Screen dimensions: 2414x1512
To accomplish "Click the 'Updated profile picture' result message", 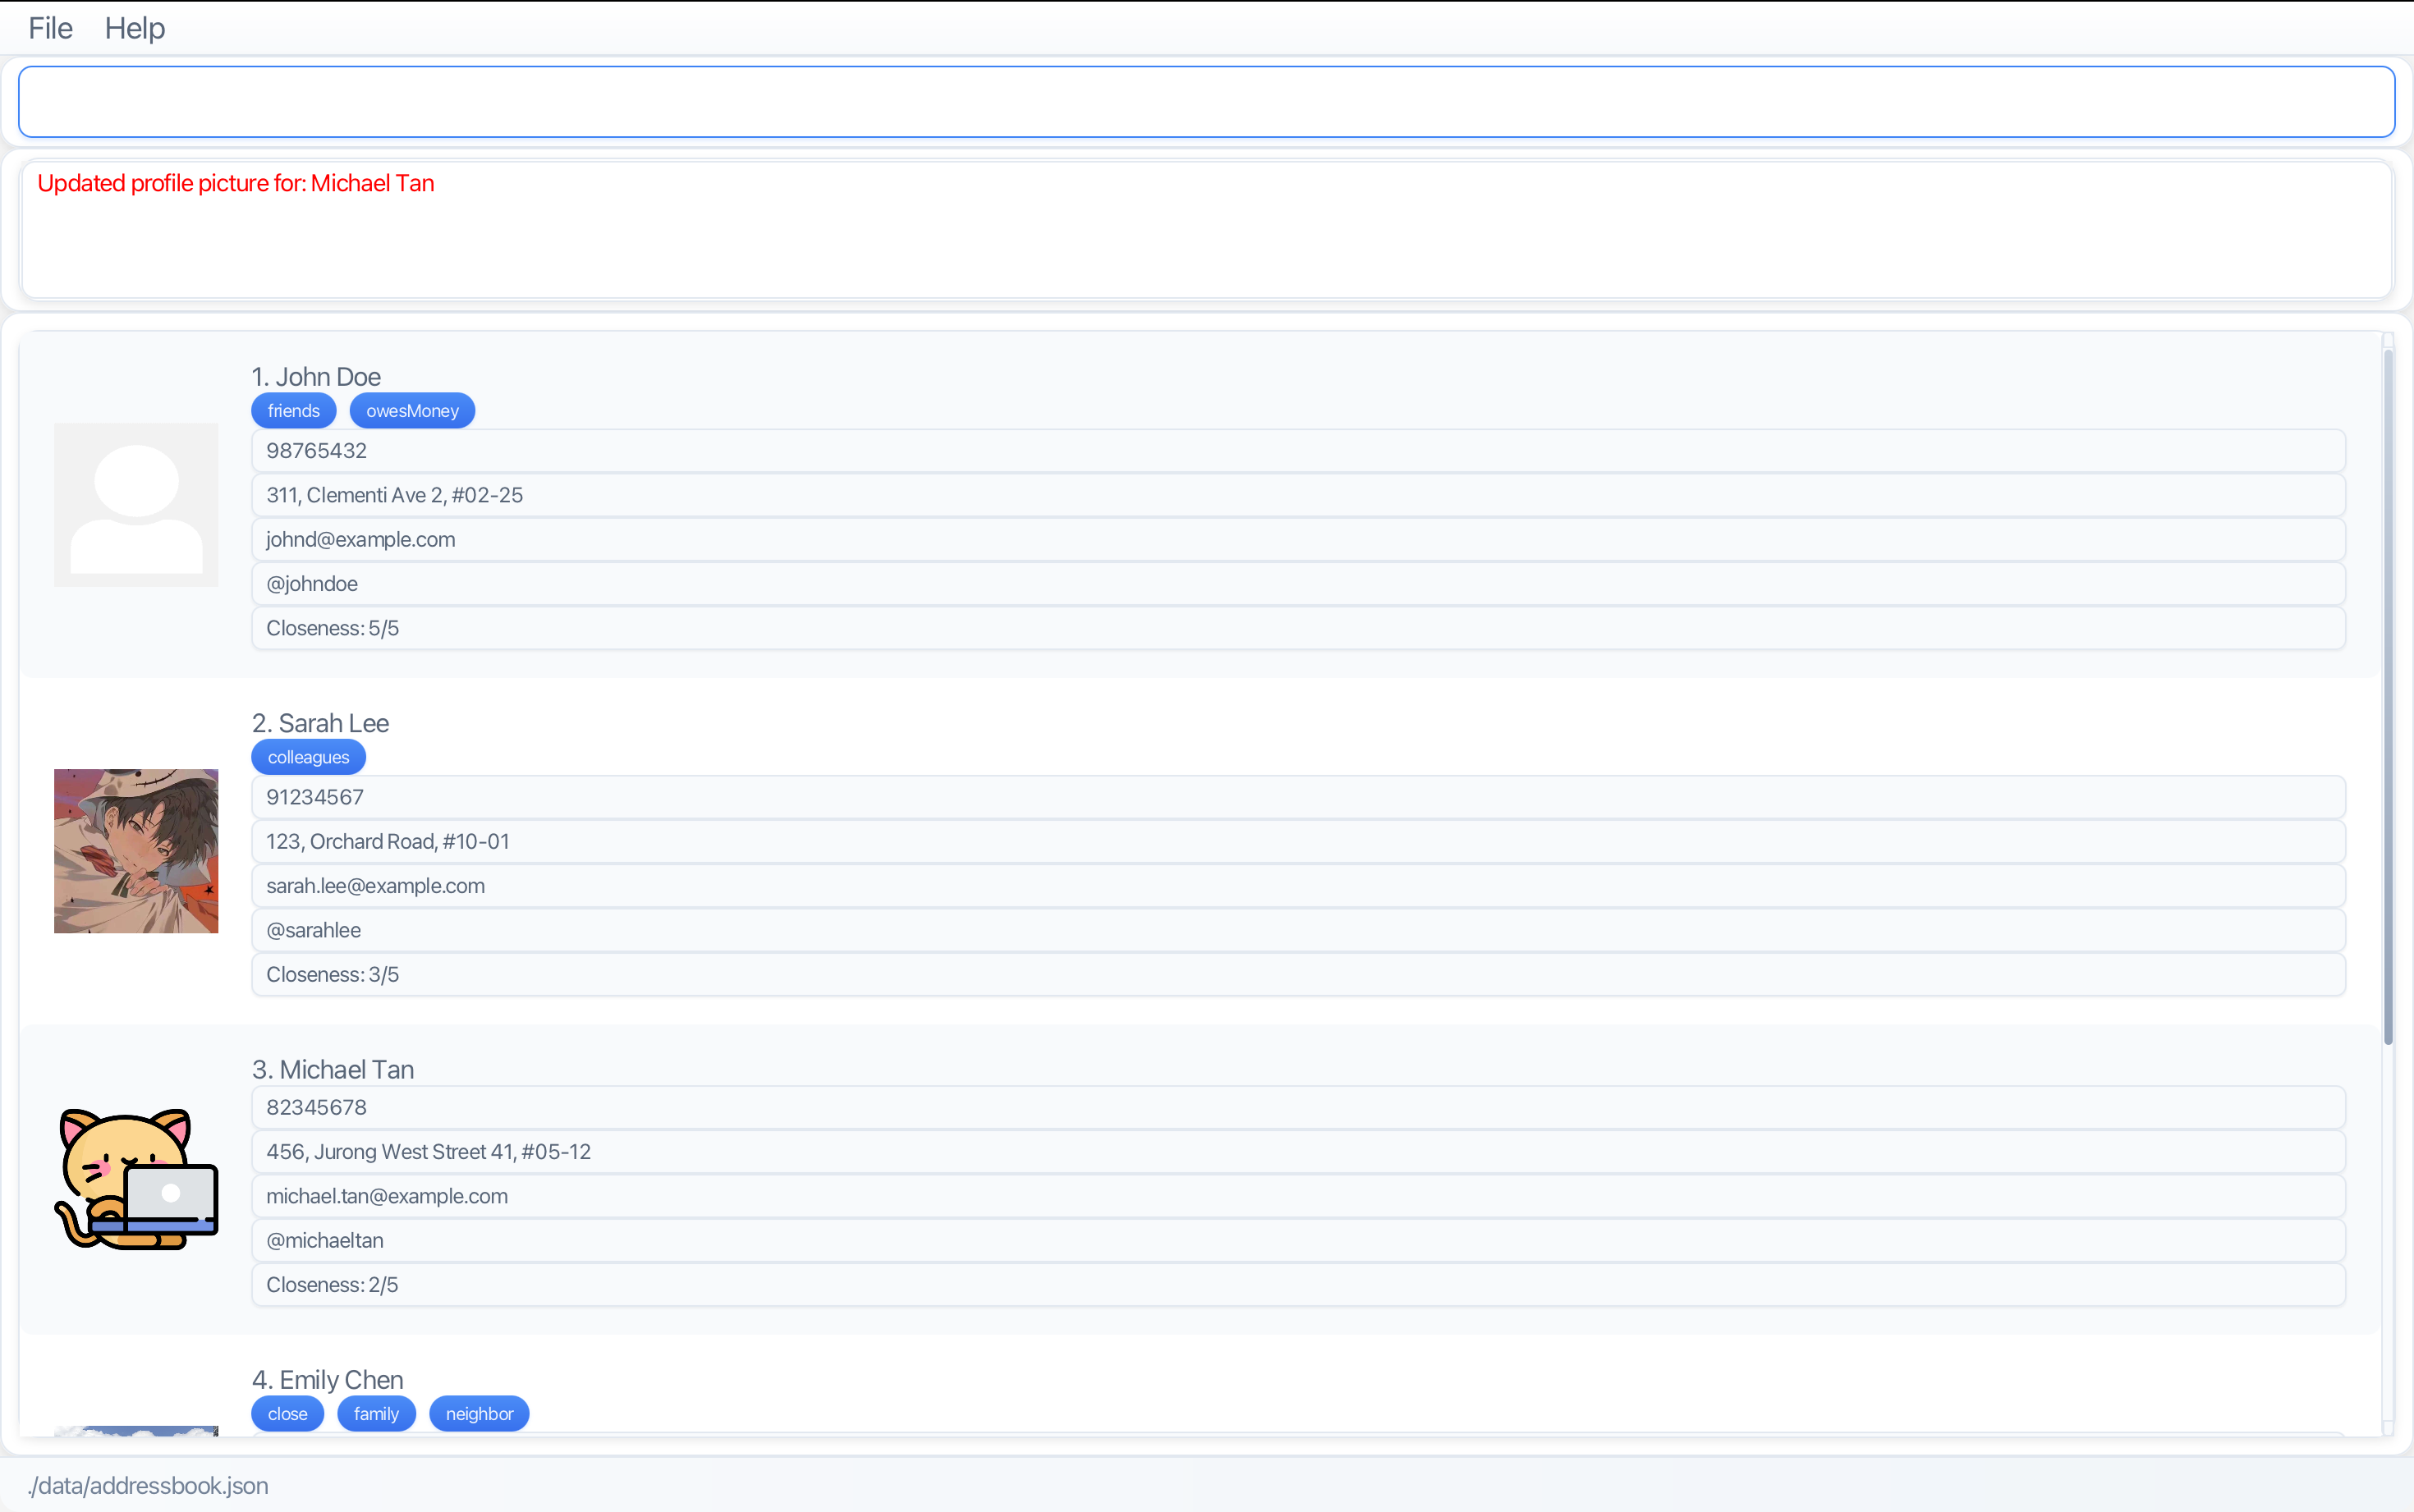I will [236, 184].
